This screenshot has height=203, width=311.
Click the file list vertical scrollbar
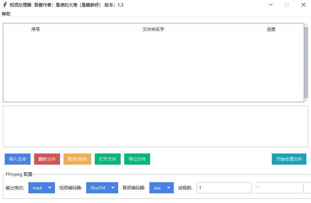click(306, 62)
